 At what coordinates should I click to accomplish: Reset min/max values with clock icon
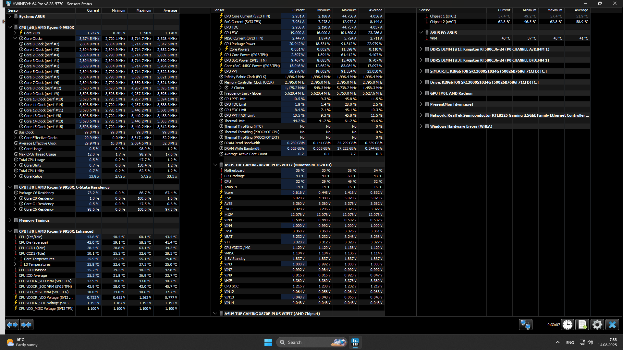[x=568, y=325]
